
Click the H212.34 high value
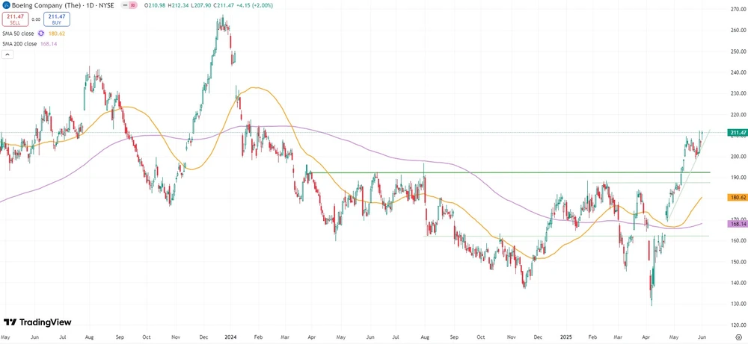(x=179, y=5)
